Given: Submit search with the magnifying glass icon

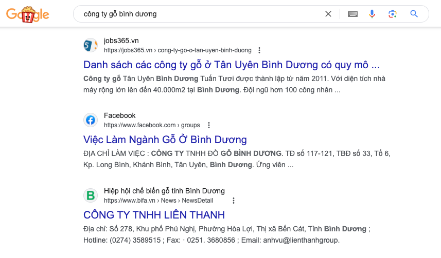Looking at the screenshot, I should click(414, 14).
